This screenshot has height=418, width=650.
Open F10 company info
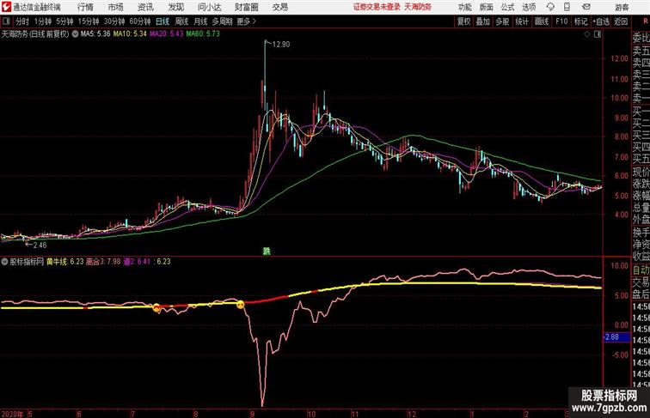561,21
